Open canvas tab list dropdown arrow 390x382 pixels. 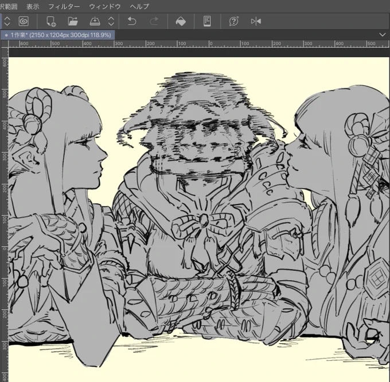point(383,35)
